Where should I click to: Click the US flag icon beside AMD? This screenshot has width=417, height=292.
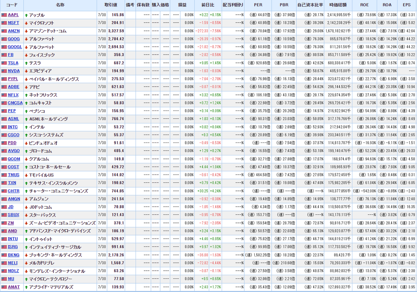tap(4, 231)
